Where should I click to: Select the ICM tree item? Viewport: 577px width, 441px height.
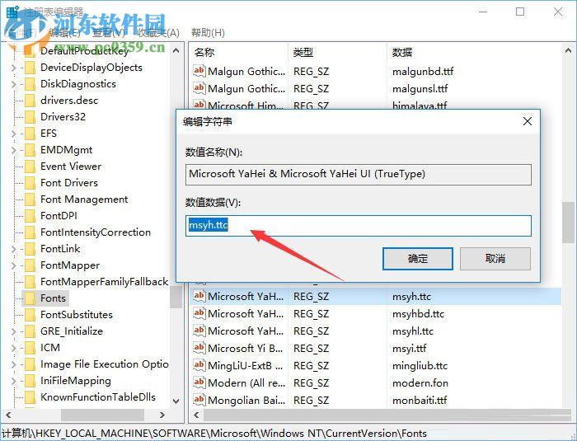(50, 348)
